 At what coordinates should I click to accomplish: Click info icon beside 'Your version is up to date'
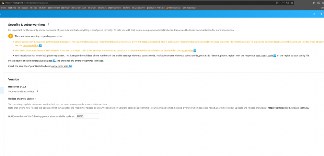coord(37,91)
